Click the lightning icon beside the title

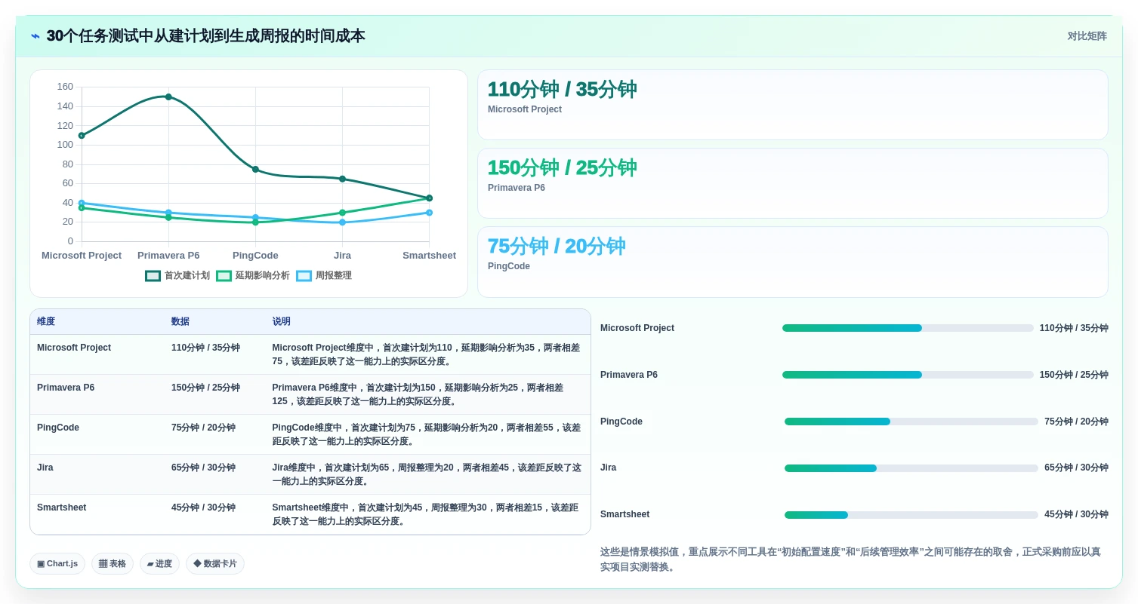coord(35,36)
